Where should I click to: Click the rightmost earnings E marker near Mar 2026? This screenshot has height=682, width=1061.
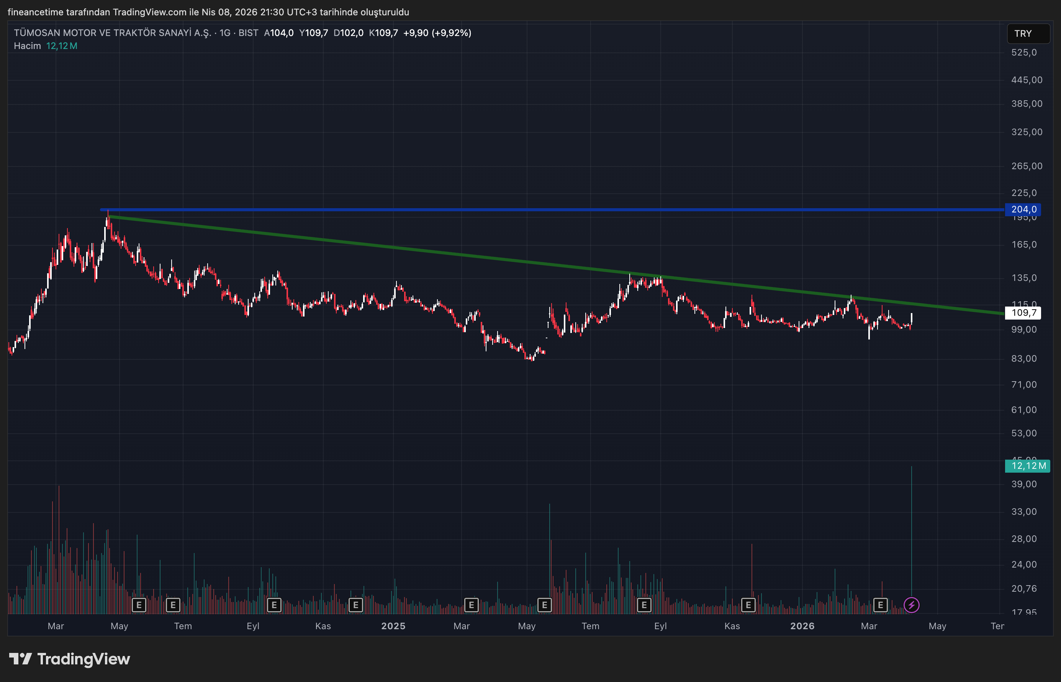pyautogui.click(x=880, y=605)
